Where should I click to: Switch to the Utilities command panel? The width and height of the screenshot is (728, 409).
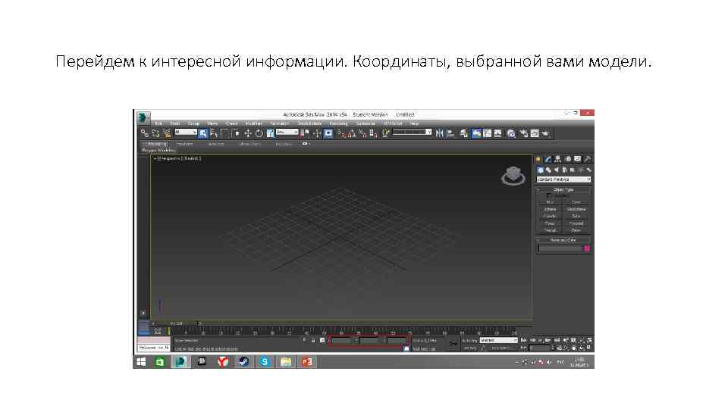click(587, 159)
